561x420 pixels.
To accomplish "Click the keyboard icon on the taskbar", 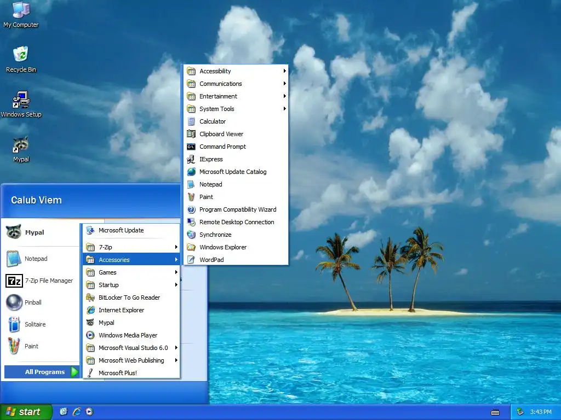I will click(x=495, y=412).
